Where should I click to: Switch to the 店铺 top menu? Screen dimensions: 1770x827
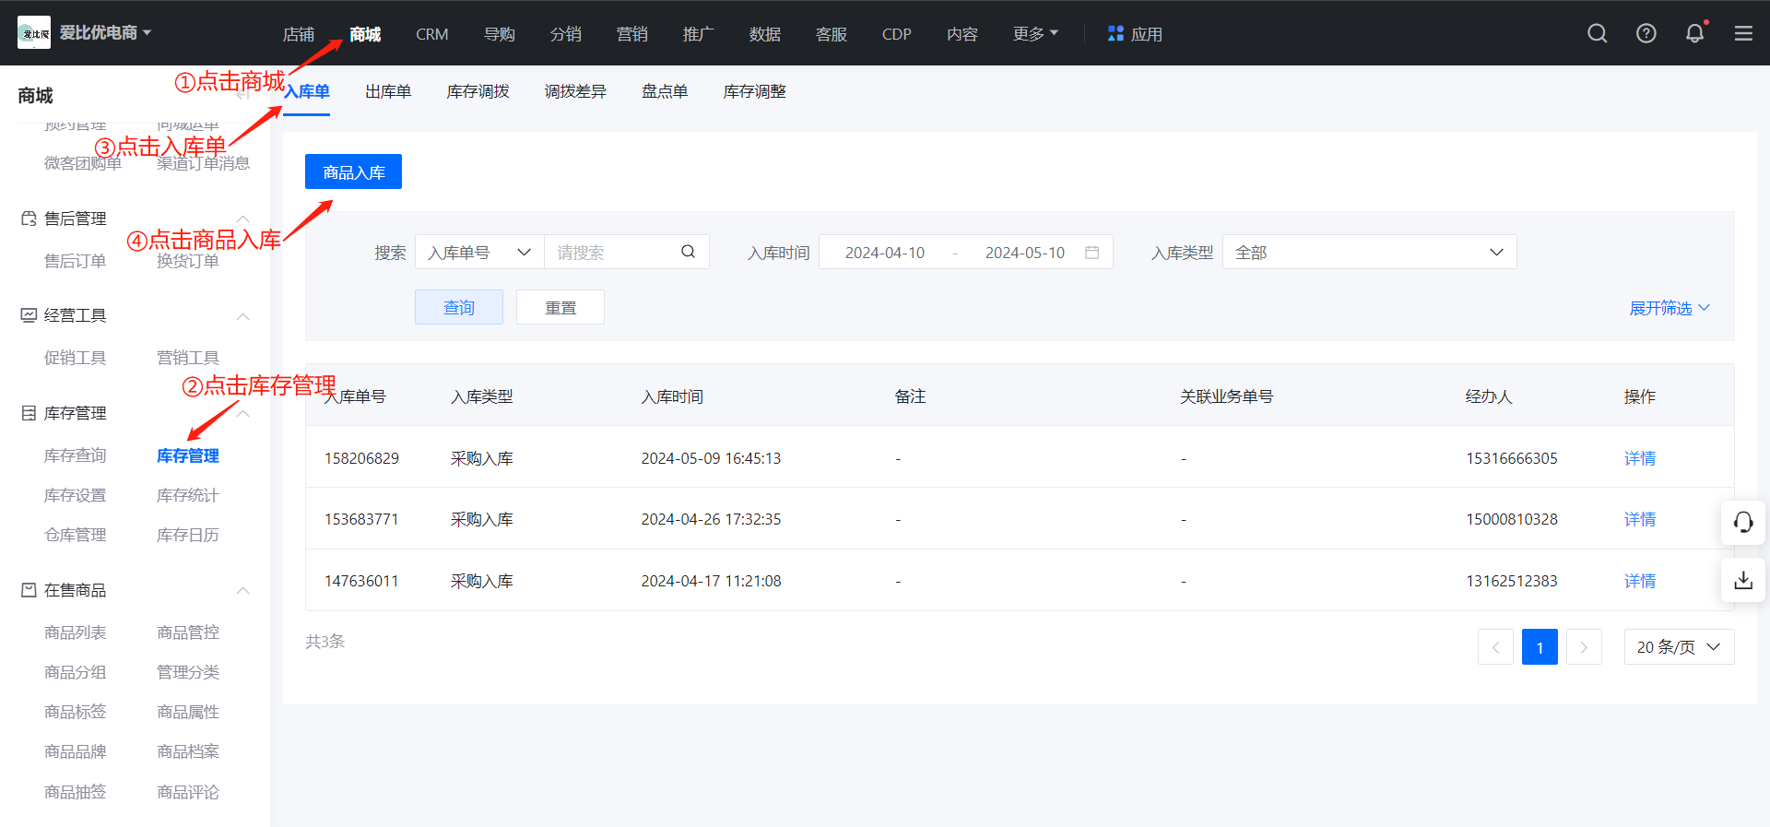click(x=299, y=34)
